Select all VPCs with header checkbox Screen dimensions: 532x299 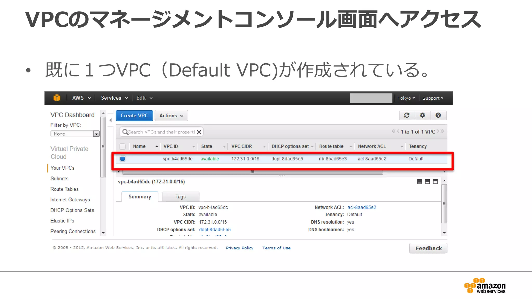pyautogui.click(x=122, y=146)
